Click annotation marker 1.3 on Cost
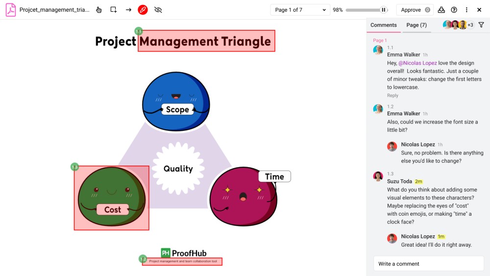Screen dimensions: 490x276 (x=74, y=167)
